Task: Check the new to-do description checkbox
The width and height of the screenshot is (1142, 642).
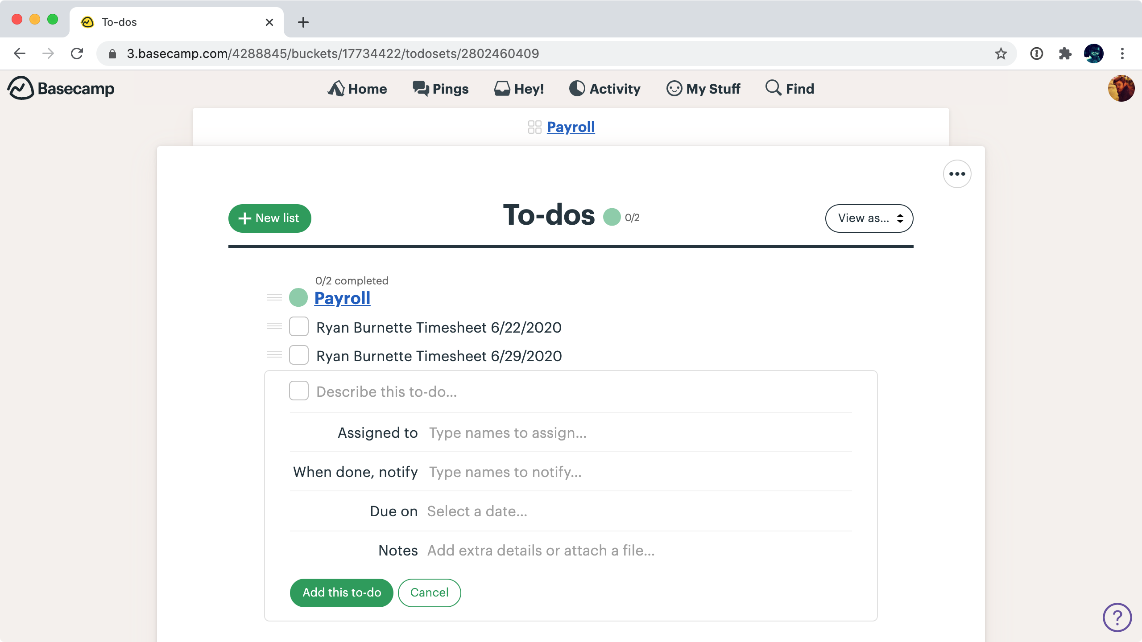Action: (x=299, y=391)
